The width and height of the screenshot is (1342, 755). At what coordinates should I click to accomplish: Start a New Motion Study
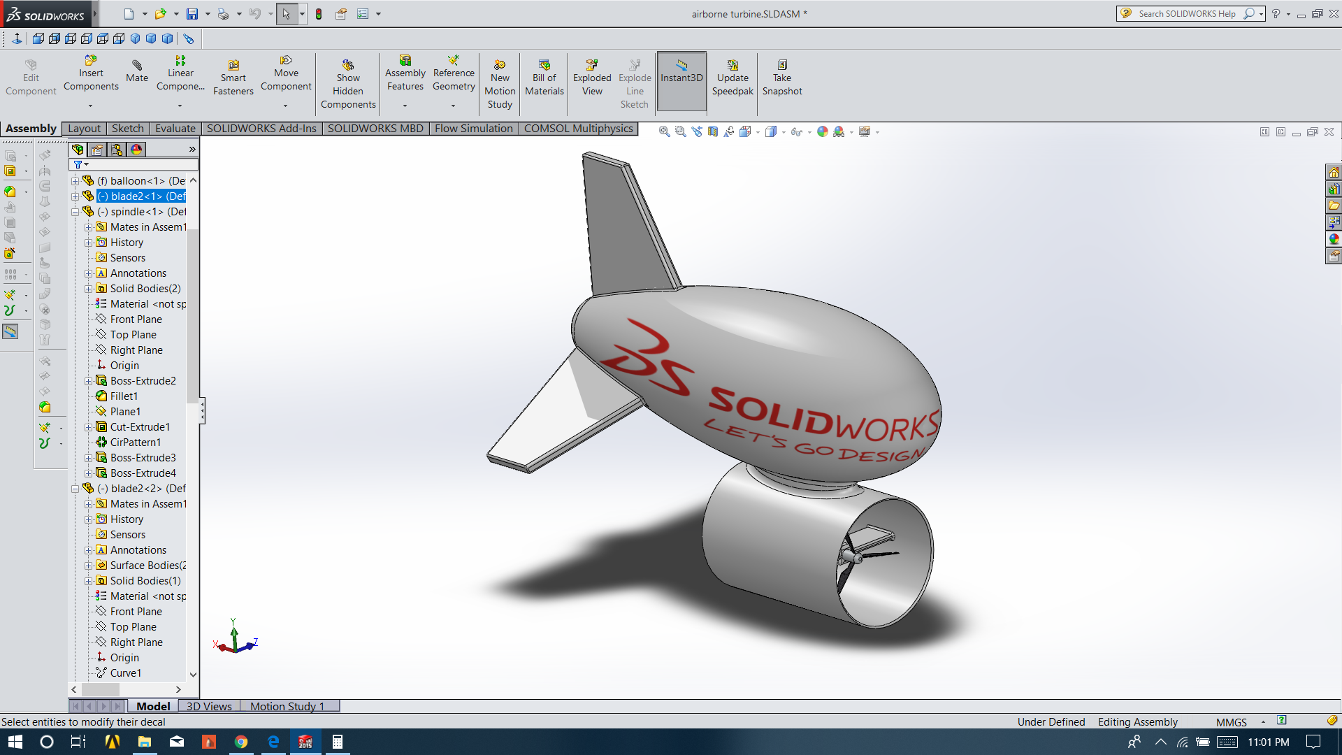[500, 84]
